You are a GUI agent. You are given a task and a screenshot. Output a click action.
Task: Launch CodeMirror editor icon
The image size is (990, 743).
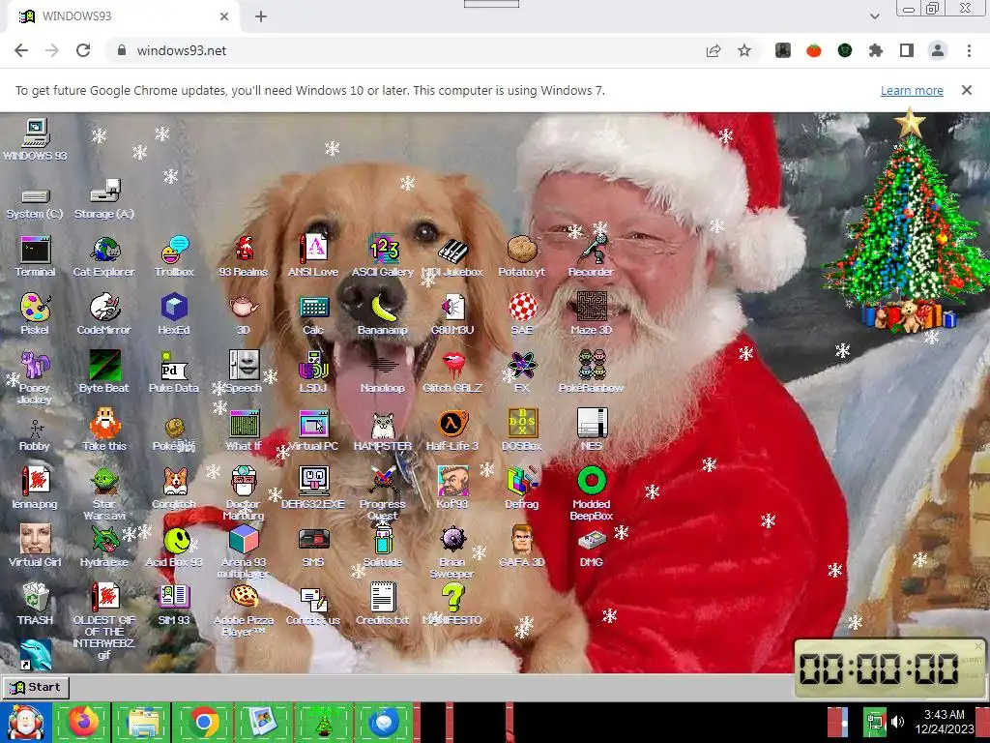[104, 314]
